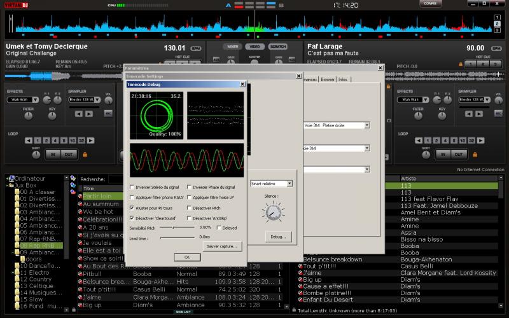Uncheck 'Ajuster pour 45 tours'
This screenshot has width=509, height=318.
(x=132, y=207)
